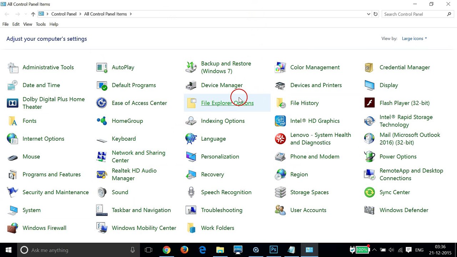Click the Intel HD Graphics icon
This screenshot has width=457, height=257.
(x=280, y=121)
